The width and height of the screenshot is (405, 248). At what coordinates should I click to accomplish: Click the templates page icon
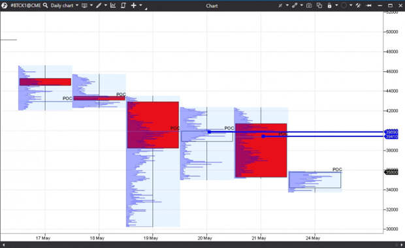(x=123, y=5)
